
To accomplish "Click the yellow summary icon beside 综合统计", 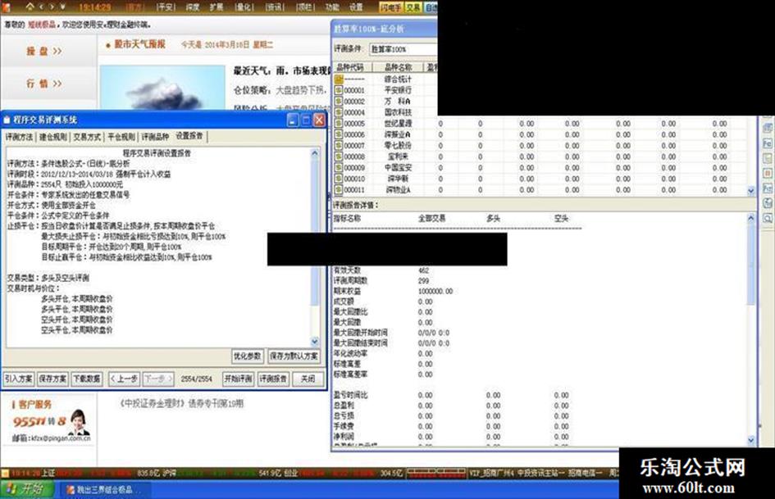I will (339, 79).
